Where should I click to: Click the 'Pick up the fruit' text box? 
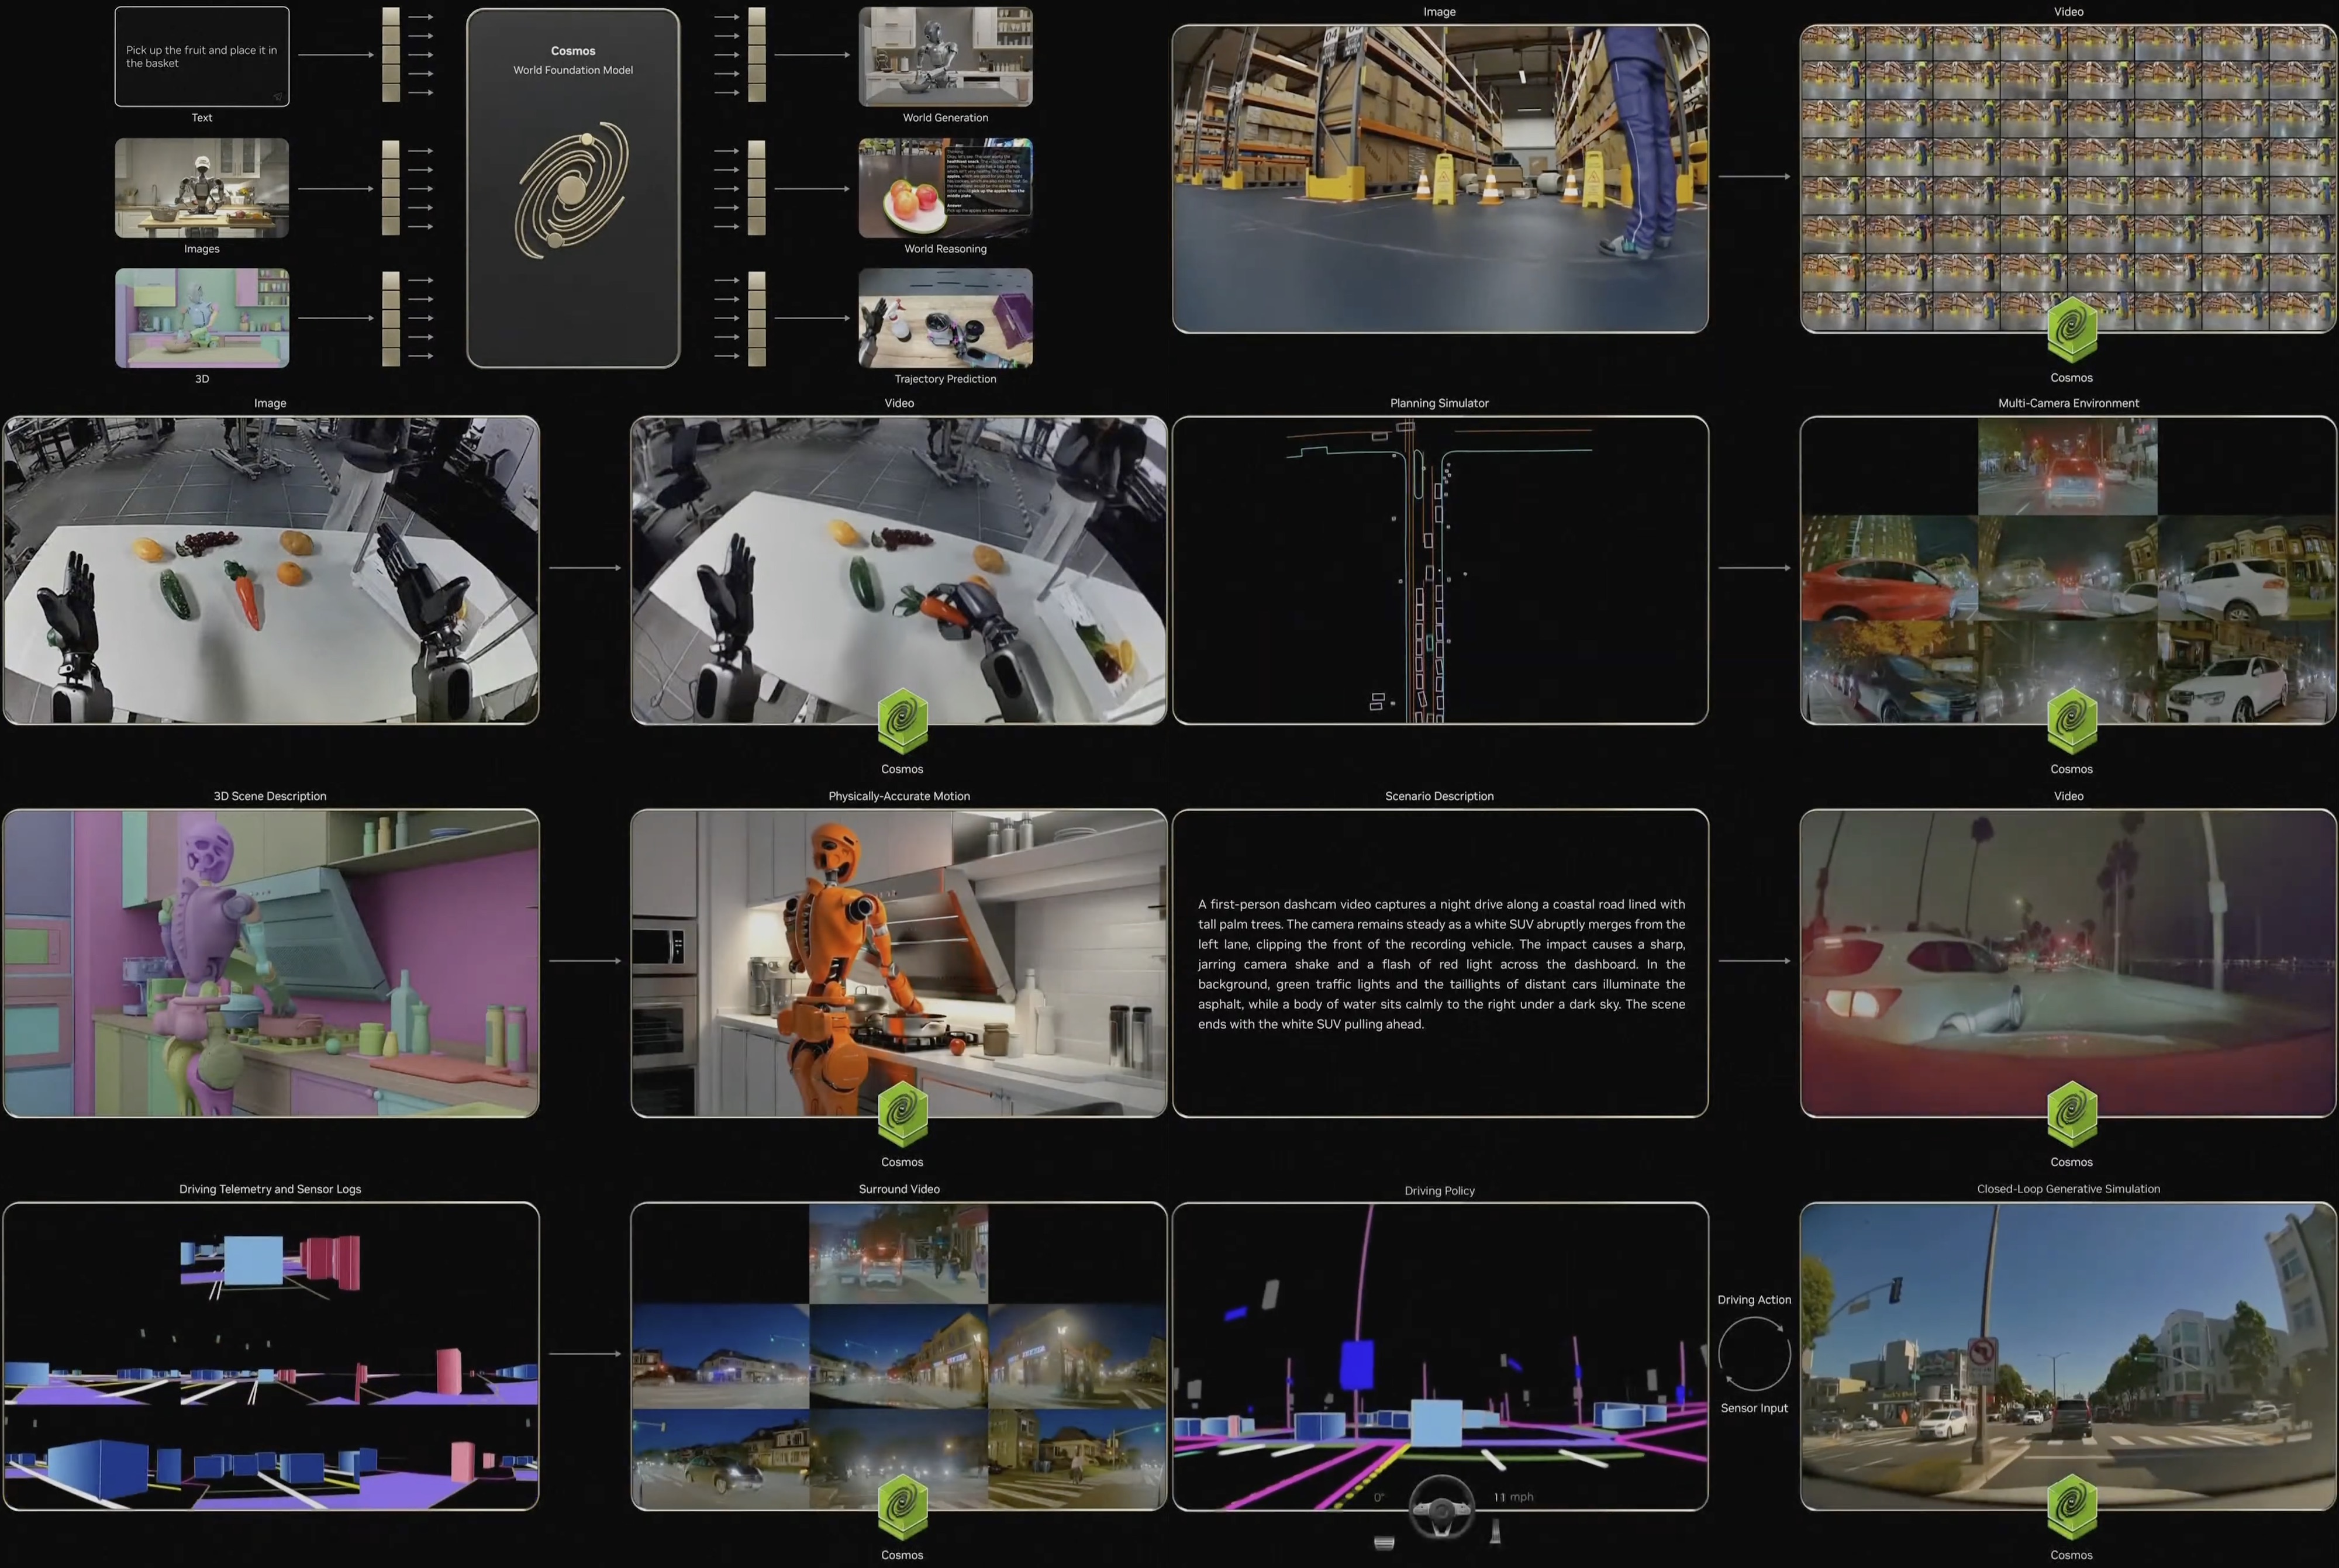click(202, 56)
